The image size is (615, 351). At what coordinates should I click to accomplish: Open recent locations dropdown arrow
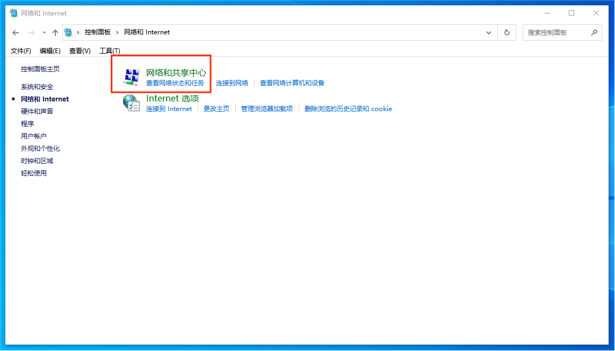[44, 33]
